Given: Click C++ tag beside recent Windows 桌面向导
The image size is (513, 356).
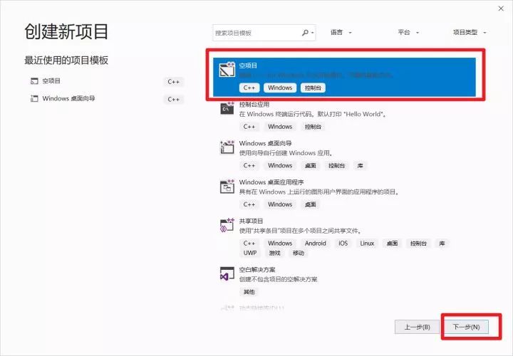Looking at the screenshot, I should click(173, 100).
